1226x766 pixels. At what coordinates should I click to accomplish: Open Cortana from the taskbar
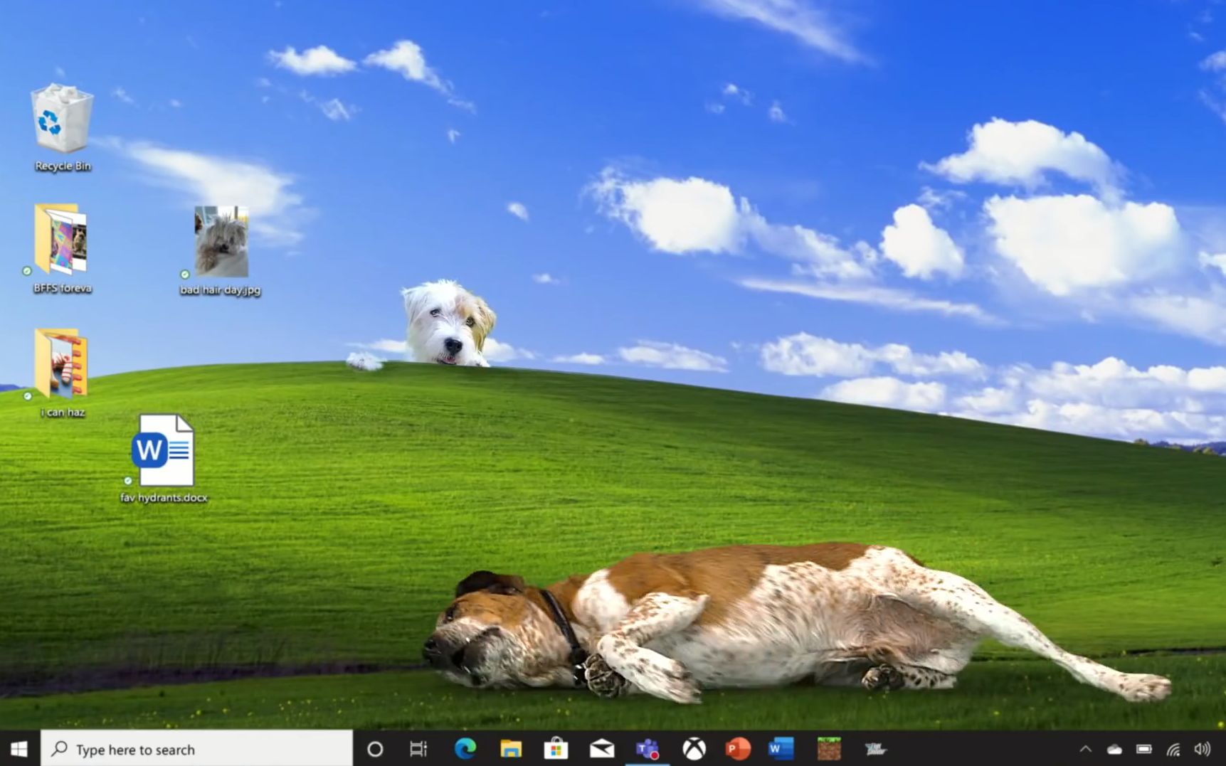[x=375, y=749]
